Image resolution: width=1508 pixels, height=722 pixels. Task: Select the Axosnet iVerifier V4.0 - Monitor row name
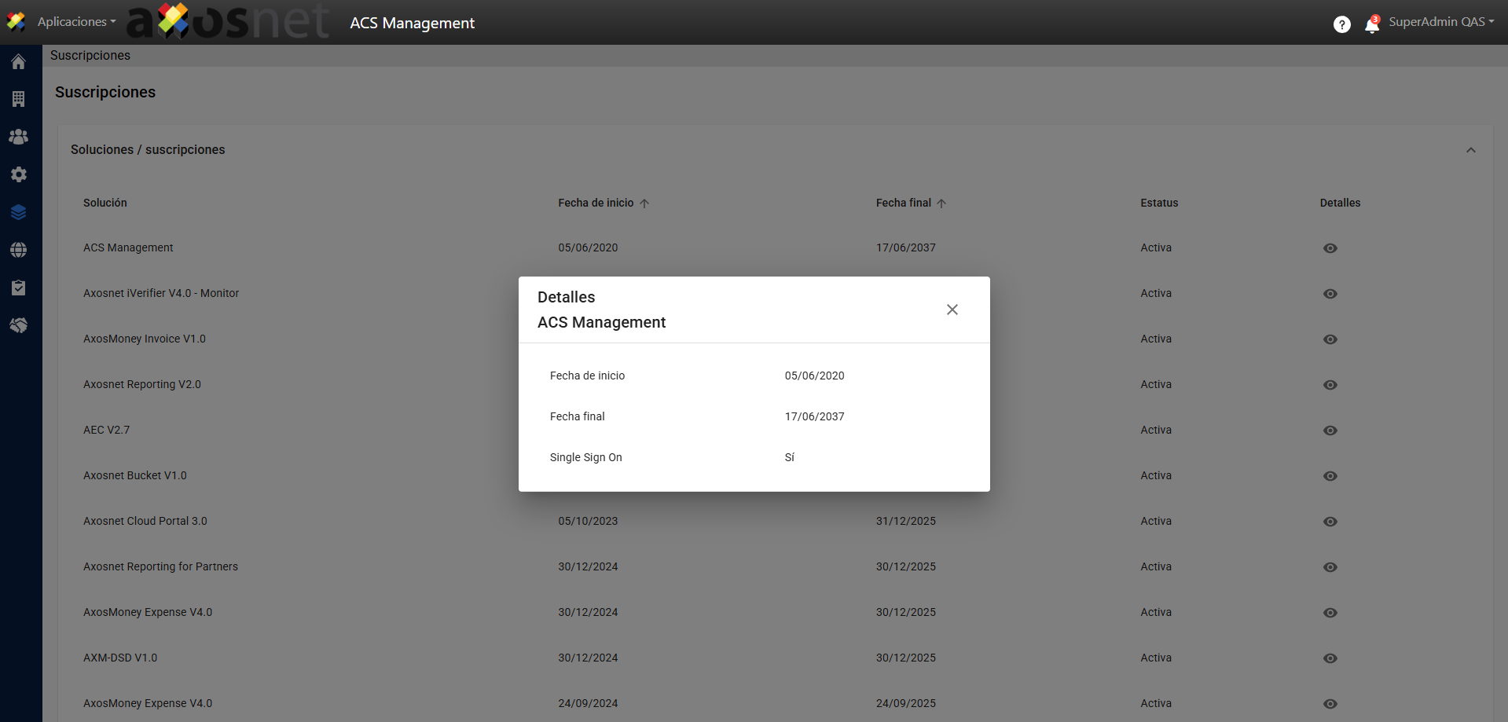[x=161, y=293]
